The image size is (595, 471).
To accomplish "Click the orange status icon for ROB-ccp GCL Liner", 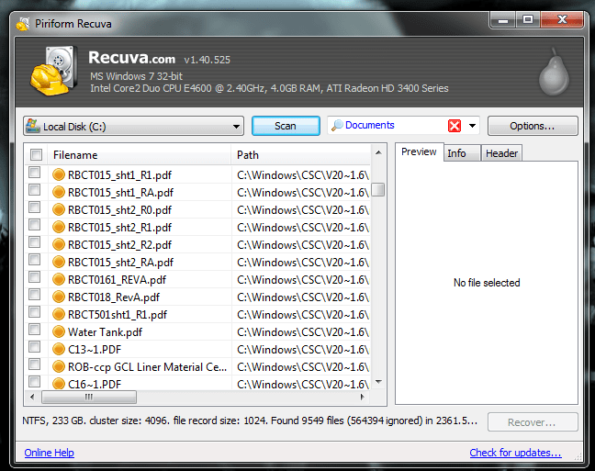I will [x=59, y=366].
